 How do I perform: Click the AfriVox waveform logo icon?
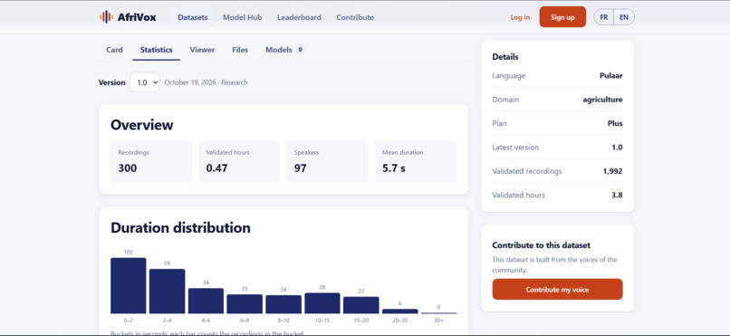[106, 17]
